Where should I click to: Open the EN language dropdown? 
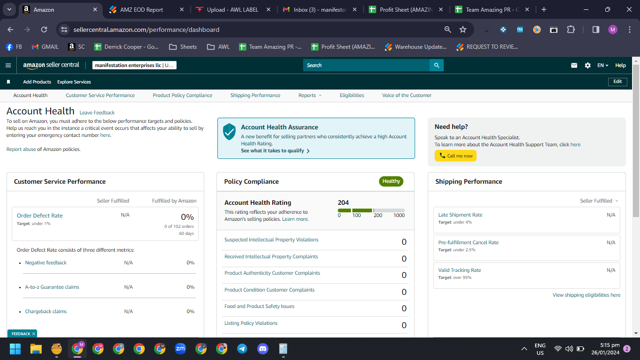pos(603,66)
